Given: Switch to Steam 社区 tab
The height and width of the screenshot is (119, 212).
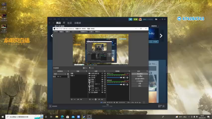Looking at the screenshot, I should point(69,23).
